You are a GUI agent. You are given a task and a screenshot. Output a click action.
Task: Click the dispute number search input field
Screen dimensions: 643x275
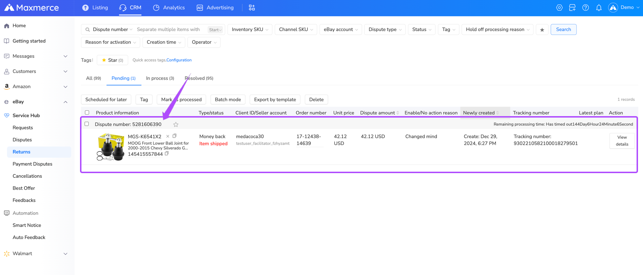point(170,30)
